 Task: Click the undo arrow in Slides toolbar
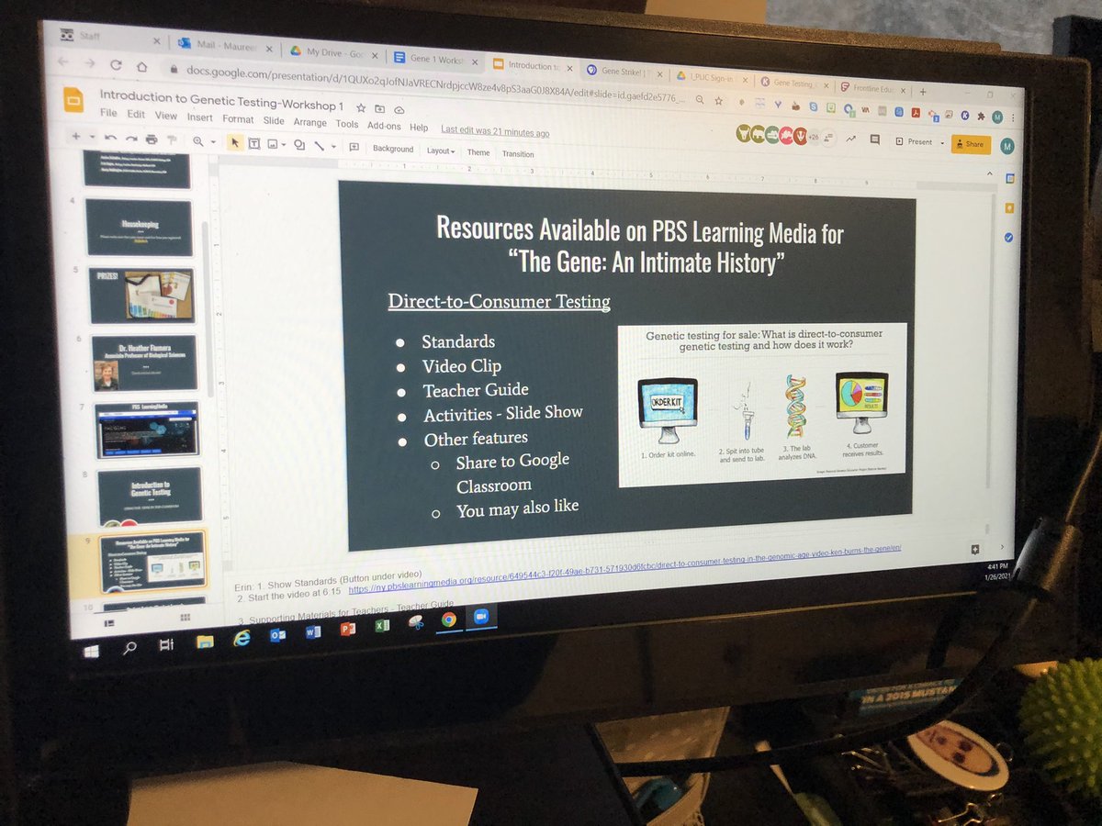109,139
